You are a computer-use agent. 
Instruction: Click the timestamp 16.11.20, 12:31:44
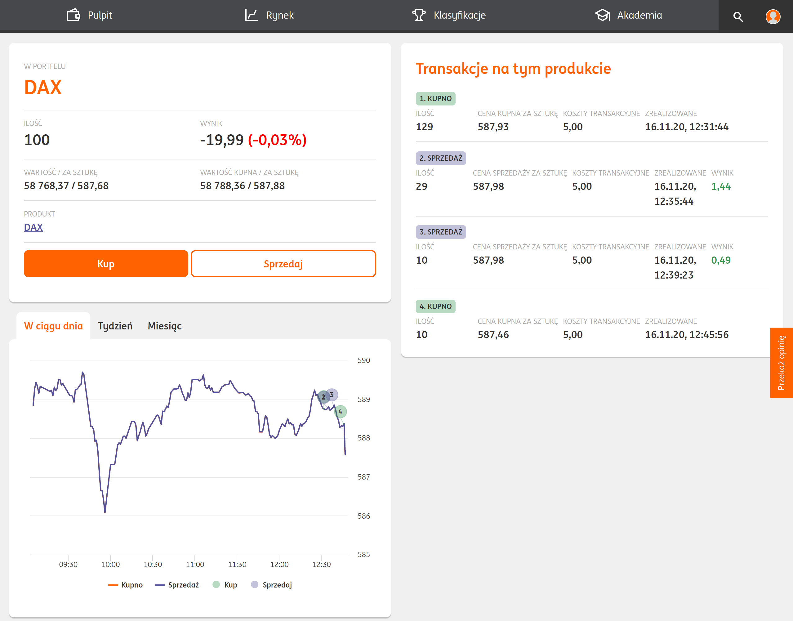687,127
